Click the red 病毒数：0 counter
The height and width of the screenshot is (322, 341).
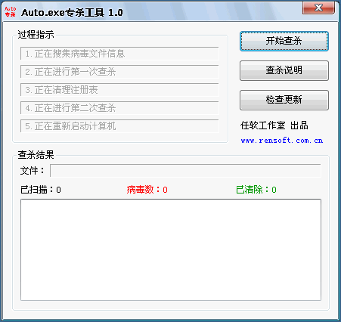point(147,190)
